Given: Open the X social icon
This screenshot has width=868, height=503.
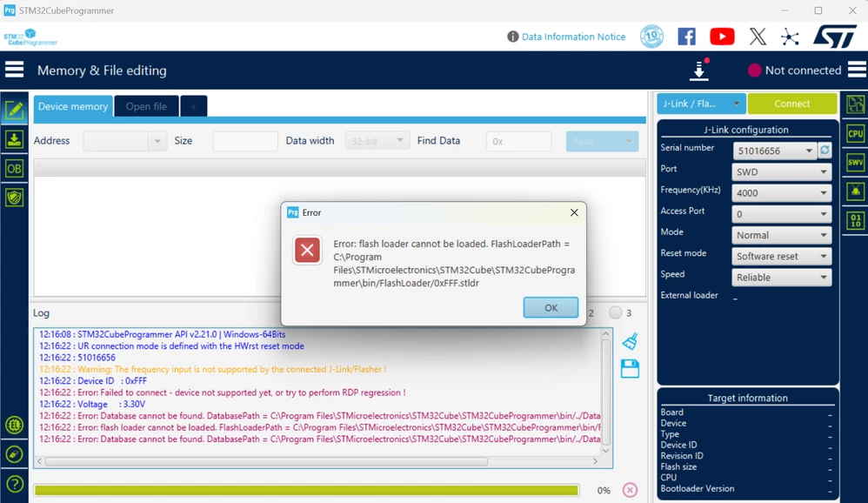Looking at the screenshot, I should 758,37.
